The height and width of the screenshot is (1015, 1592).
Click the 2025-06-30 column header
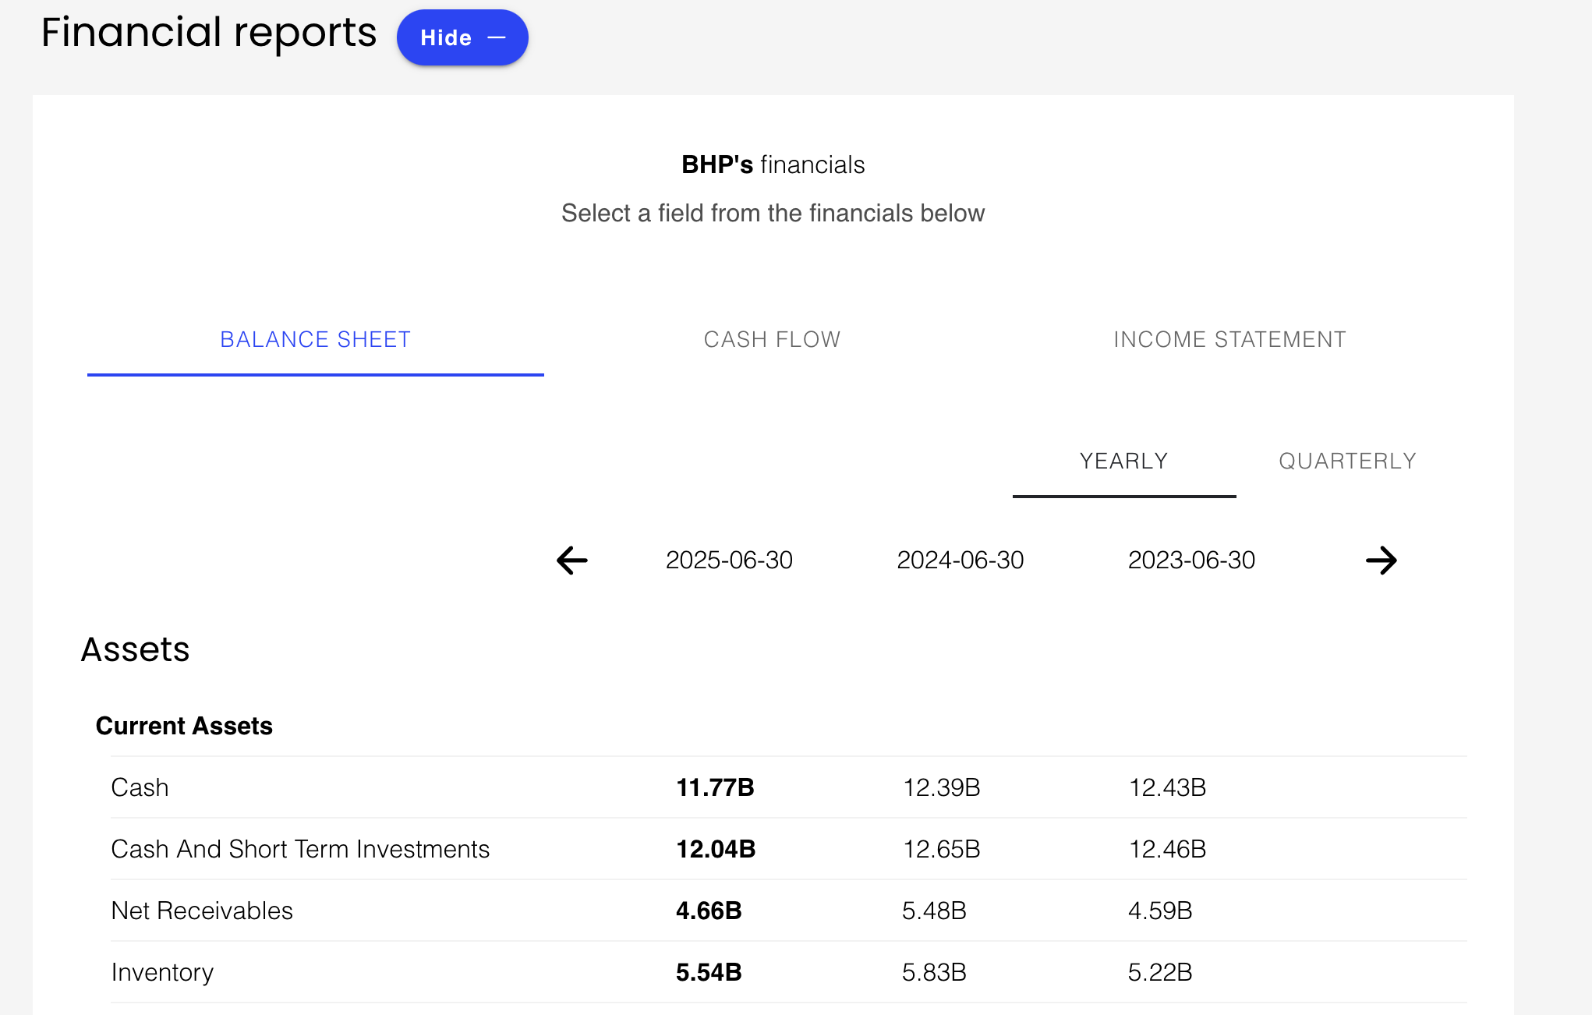point(729,560)
